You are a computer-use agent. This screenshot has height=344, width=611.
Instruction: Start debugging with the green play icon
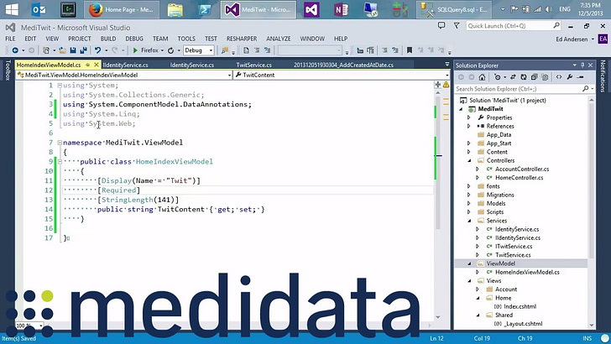pyautogui.click(x=135, y=50)
